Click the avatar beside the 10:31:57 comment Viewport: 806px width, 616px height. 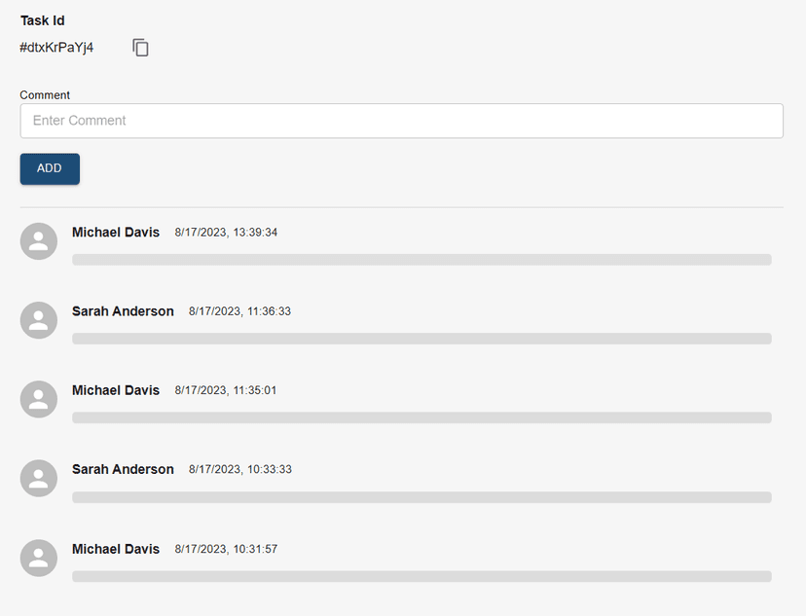tap(39, 558)
